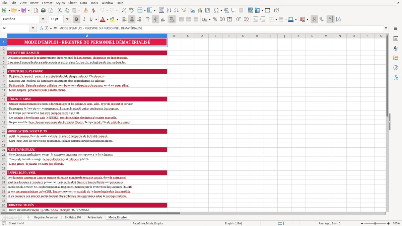The image size is (402, 226).
Task: Insert a comment
Action: point(234,10)
